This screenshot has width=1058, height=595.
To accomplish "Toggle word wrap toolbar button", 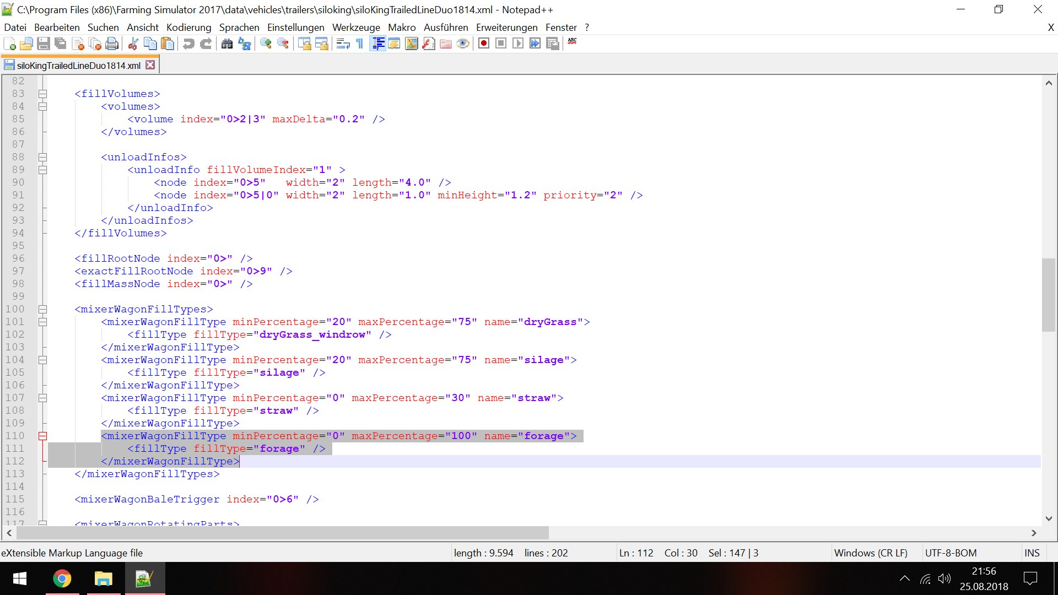I will tap(343, 44).
